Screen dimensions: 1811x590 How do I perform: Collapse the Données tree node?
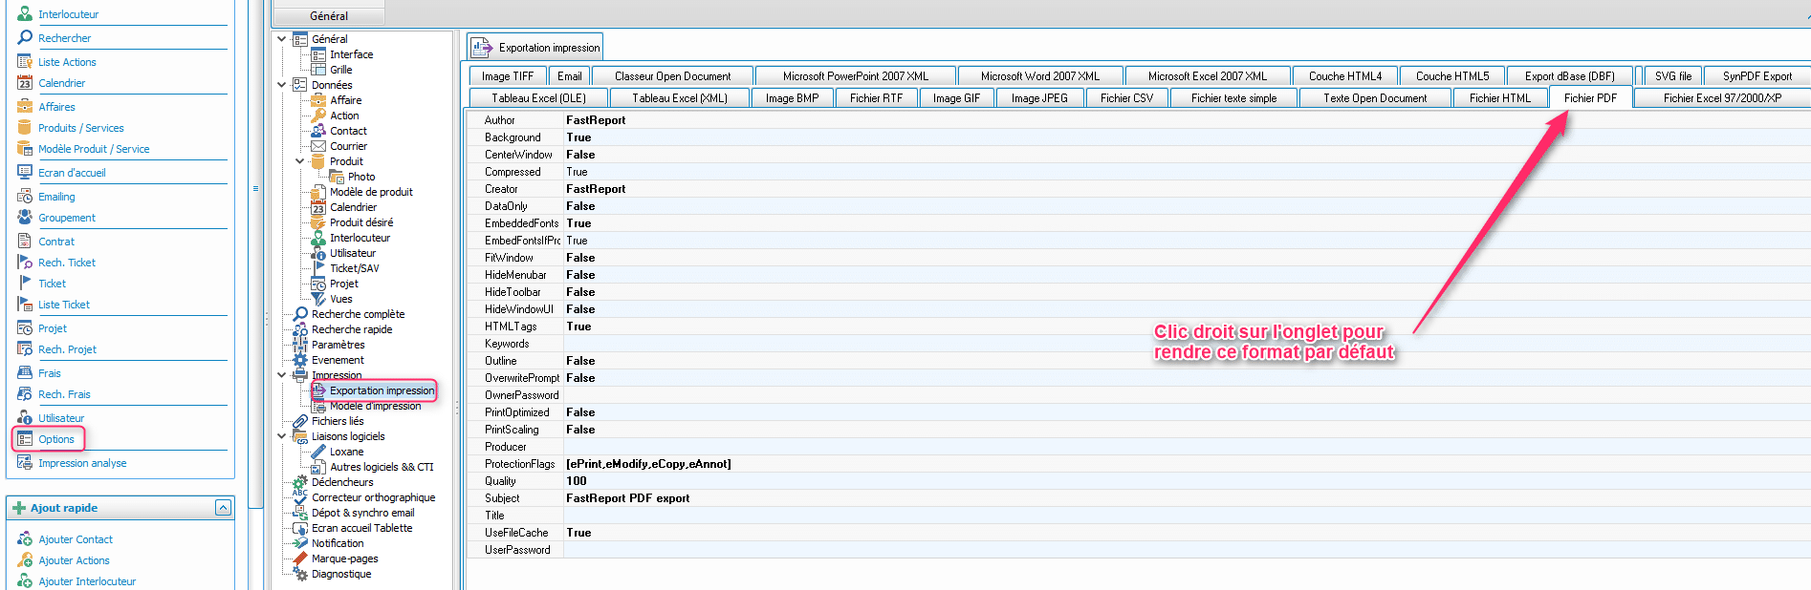click(x=282, y=85)
